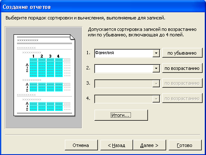Click the 'Создание отчетов' title bar text
Viewport: 206px width, 155px height.
pyautogui.click(x=27, y=7)
